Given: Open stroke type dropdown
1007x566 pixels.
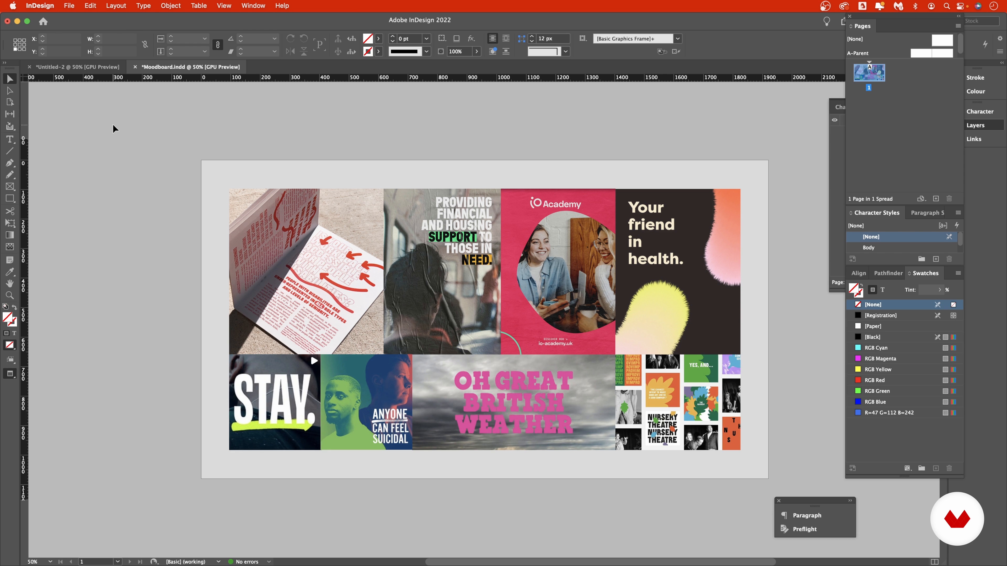Looking at the screenshot, I should click(426, 51).
